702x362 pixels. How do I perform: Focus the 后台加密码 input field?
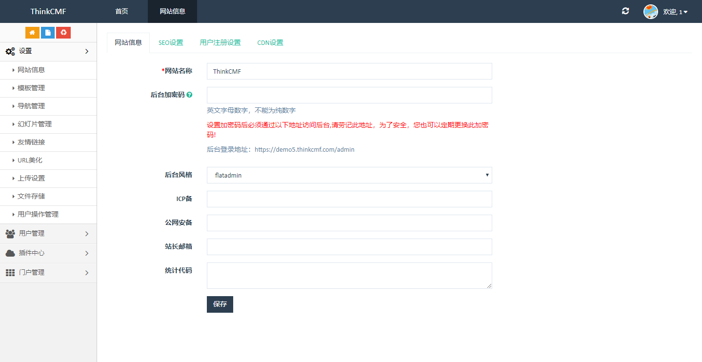pos(349,95)
